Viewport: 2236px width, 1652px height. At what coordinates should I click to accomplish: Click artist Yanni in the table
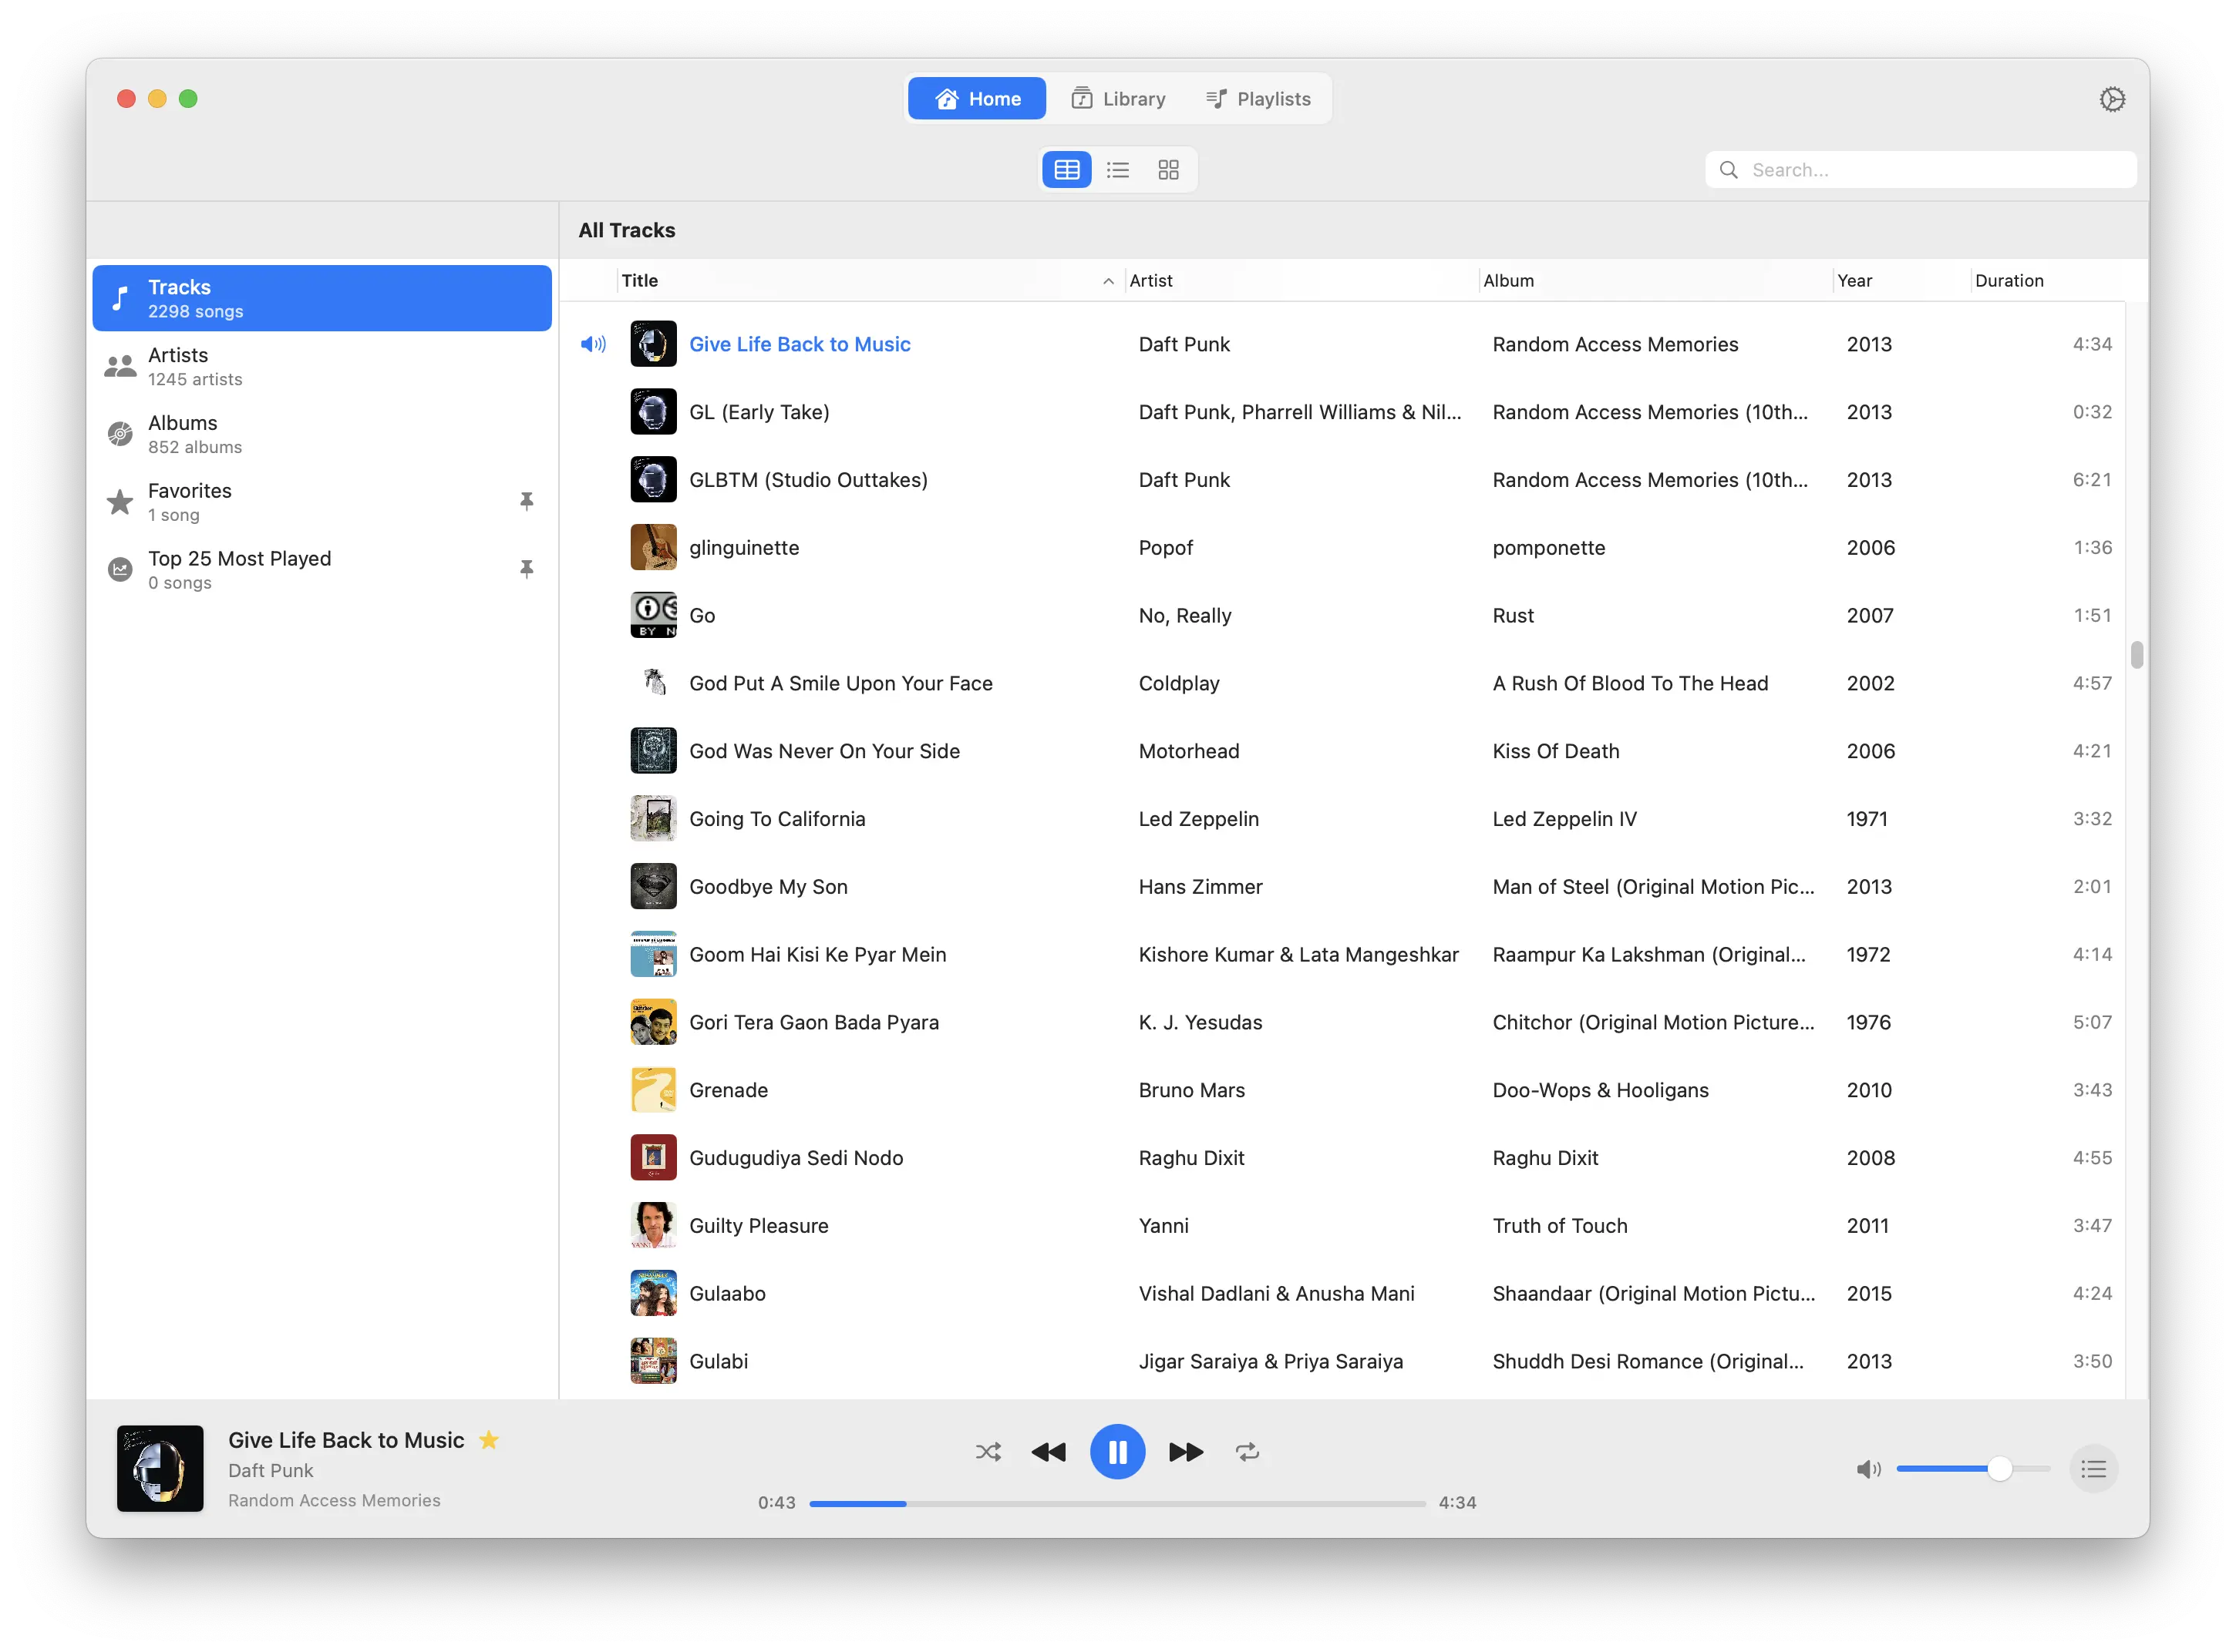click(x=1163, y=1226)
